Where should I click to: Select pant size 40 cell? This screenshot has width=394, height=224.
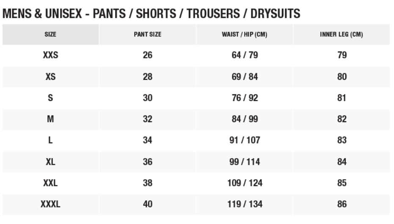[x=147, y=205]
